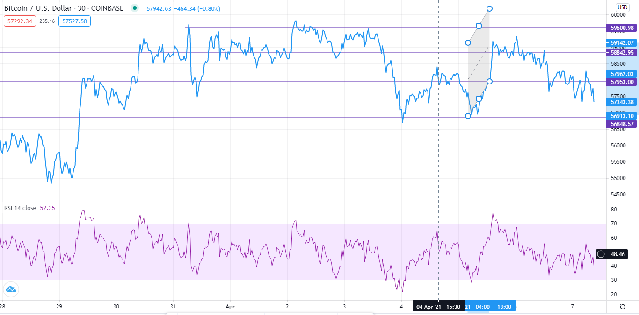The image size is (639, 315).
Task: Click the 20 level on RSI scale
Action: (x=614, y=294)
